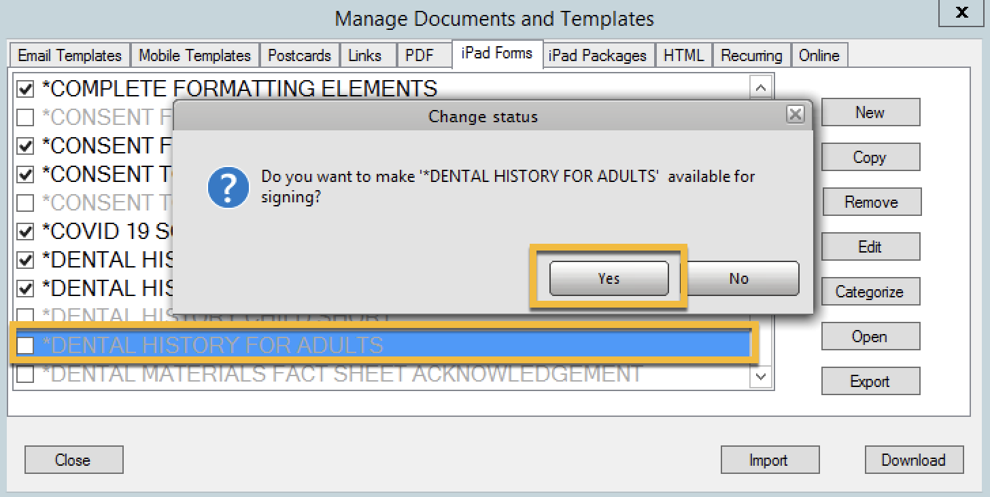Image resolution: width=990 pixels, height=497 pixels.
Task: Click the Export button
Action: [870, 382]
